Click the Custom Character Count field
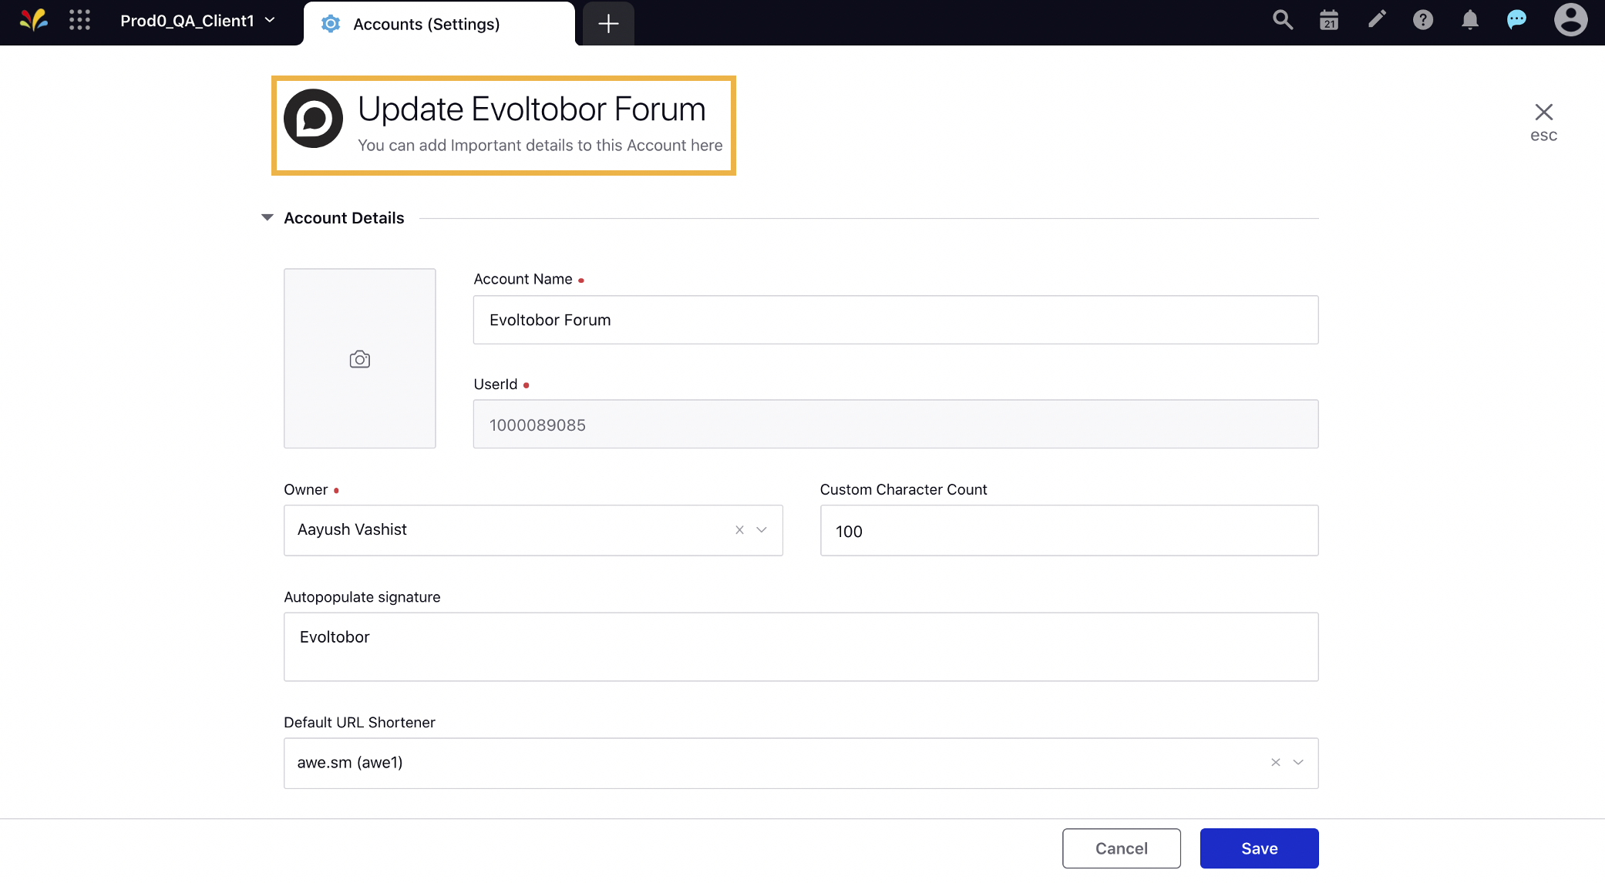Screen dimensions: 1605x883 pos(1069,529)
